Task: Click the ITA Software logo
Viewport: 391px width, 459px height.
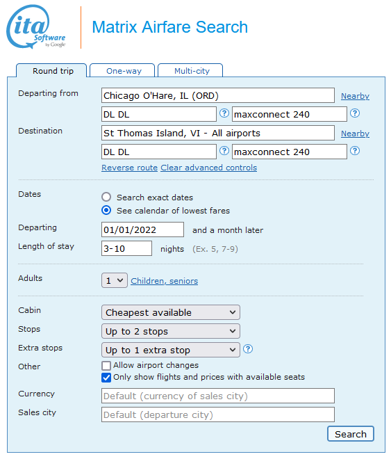Action: click(x=36, y=27)
